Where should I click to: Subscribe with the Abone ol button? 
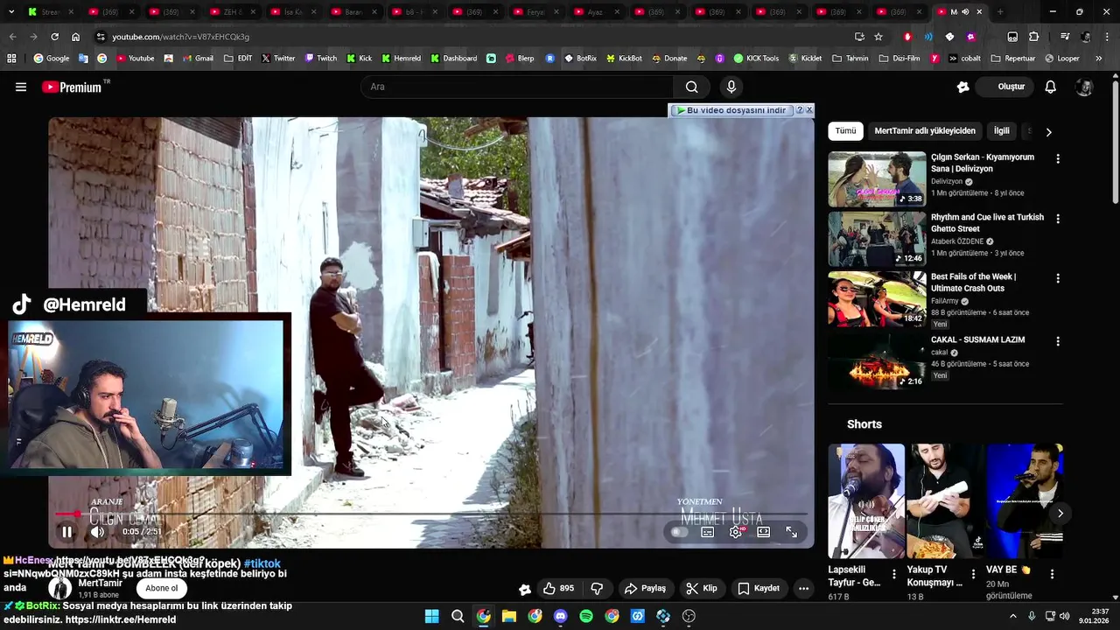click(x=162, y=588)
